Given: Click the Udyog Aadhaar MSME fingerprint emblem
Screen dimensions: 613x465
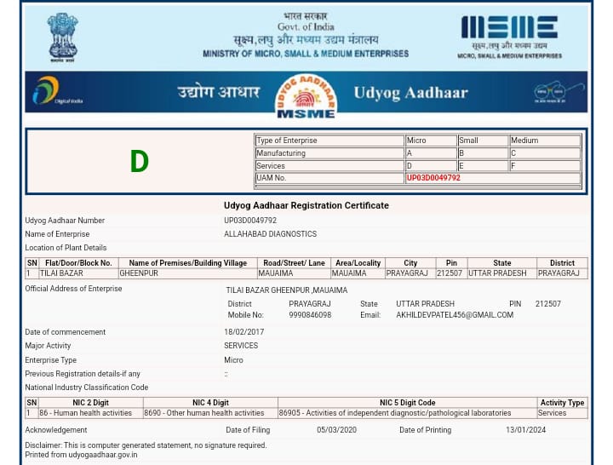Looking at the screenshot, I should click(x=306, y=96).
